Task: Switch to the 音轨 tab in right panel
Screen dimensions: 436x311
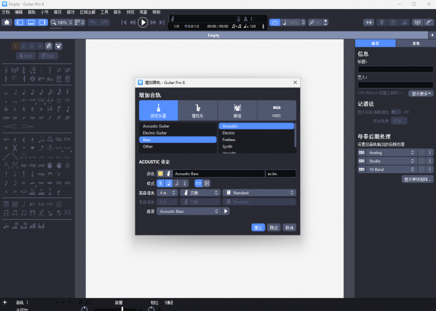Action: [415, 43]
